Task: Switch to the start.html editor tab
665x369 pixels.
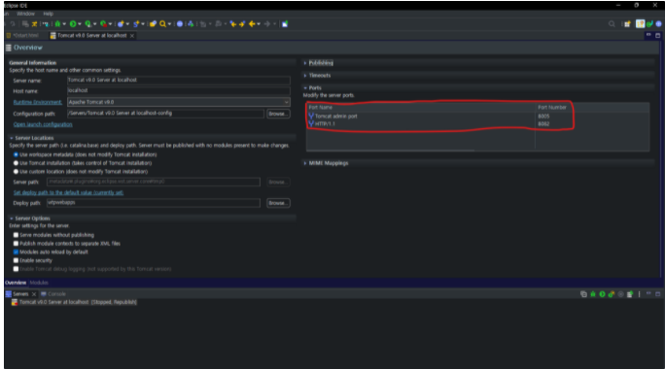Action: coord(22,36)
